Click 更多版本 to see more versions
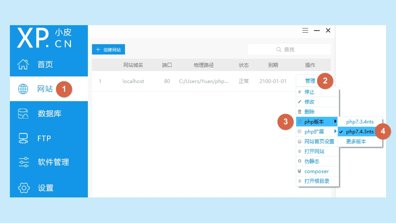 coord(356,142)
